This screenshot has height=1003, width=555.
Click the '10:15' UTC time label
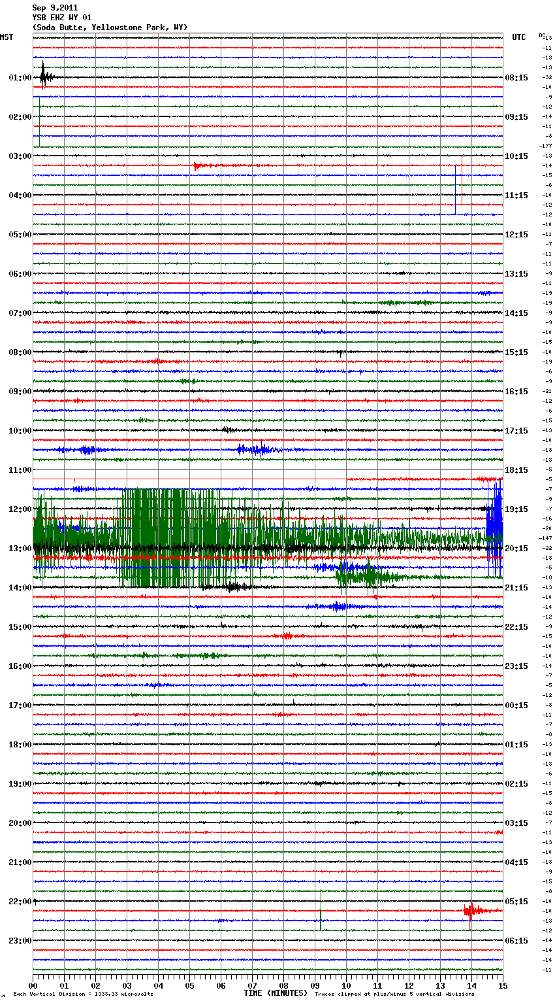[516, 156]
